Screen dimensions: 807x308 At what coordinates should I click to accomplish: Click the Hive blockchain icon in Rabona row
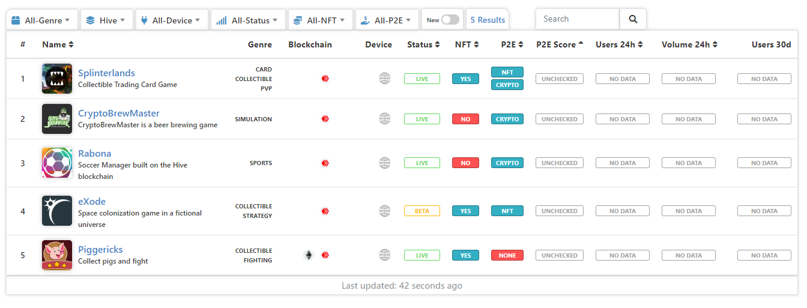[x=325, y=163]
